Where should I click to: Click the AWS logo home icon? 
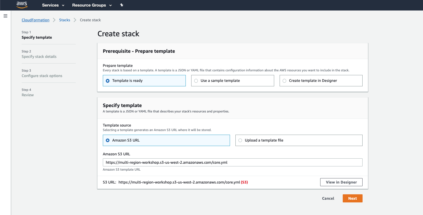tap(22, 5)
